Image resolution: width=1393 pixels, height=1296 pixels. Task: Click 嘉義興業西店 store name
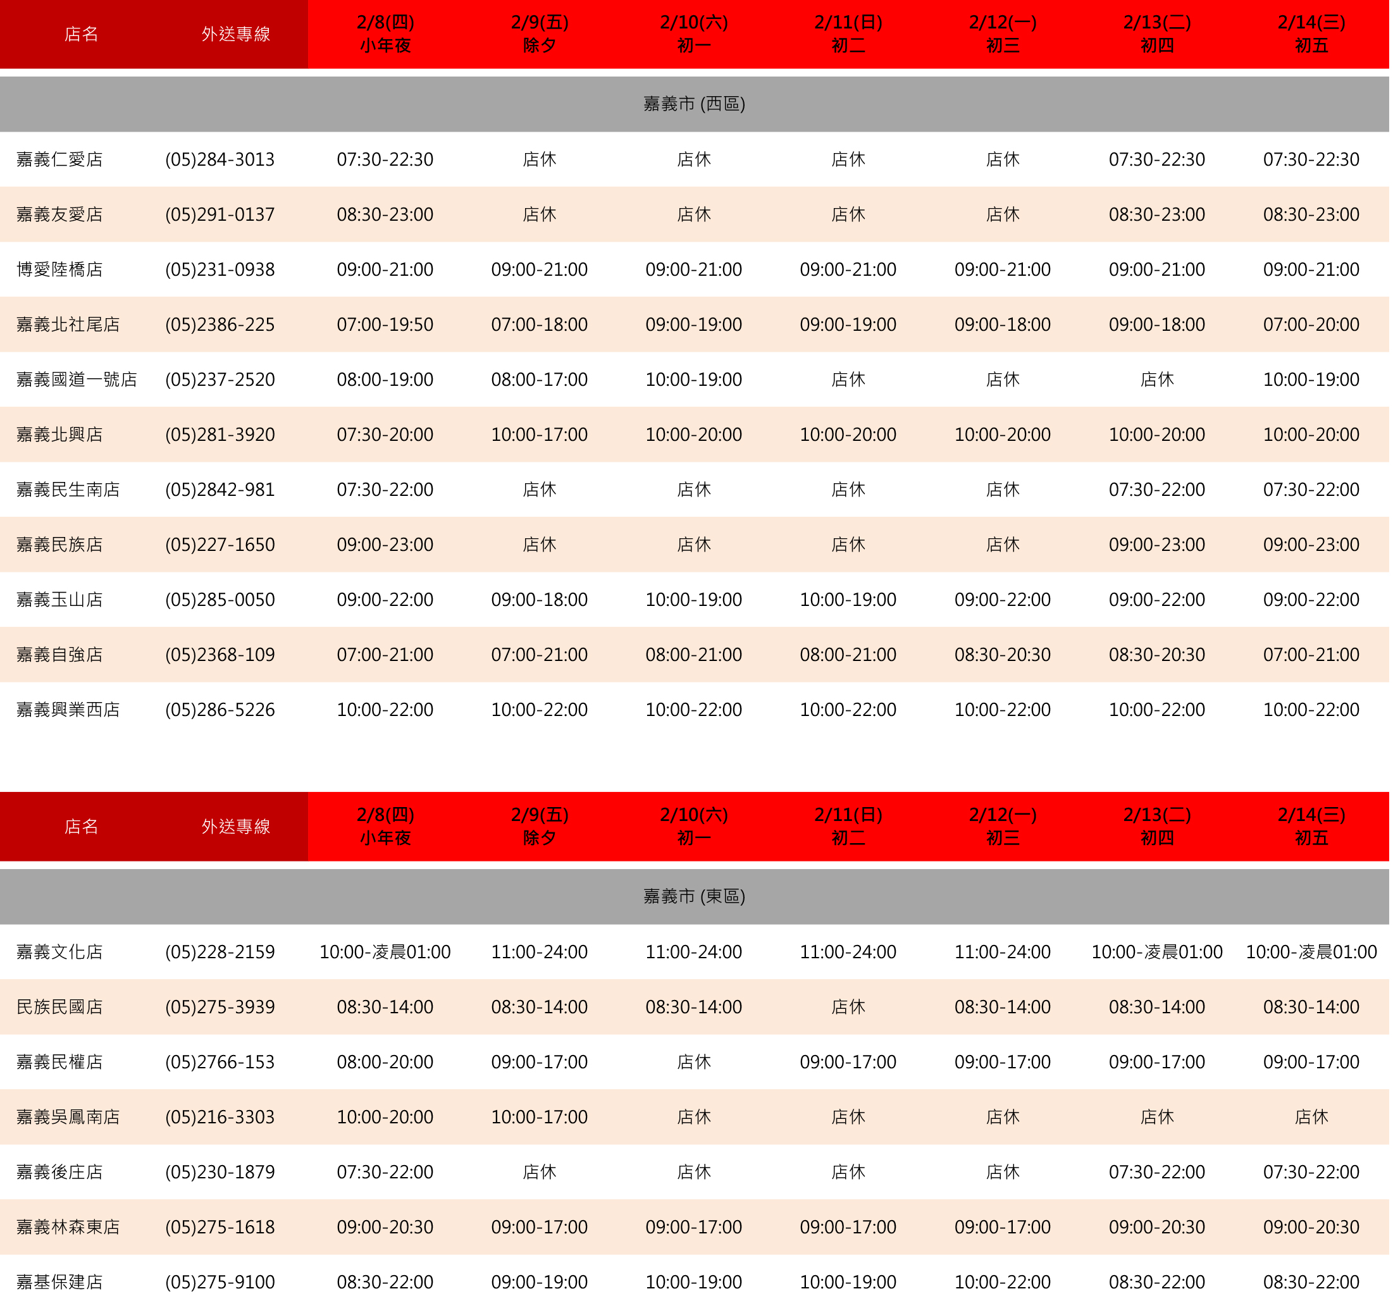(x=68, y=710)
